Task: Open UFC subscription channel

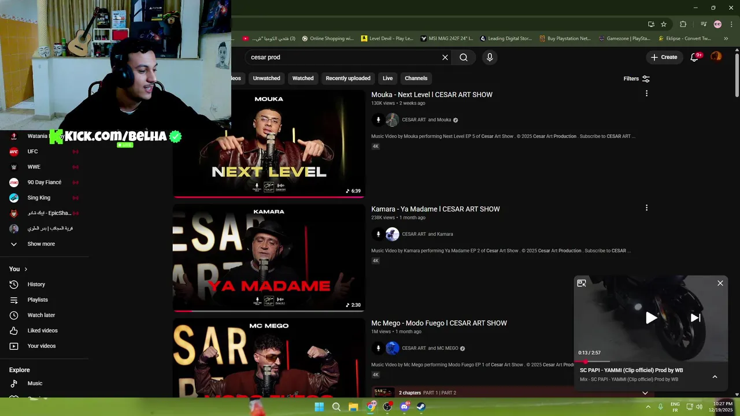Action: (32, 151)
